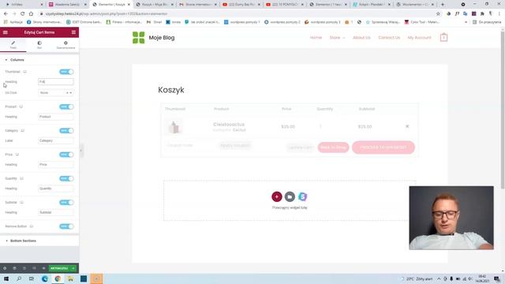This screenshot has height=284, width=505.
Task: Click the responsive icon next to Category label
Action: (x=23, y=130)
